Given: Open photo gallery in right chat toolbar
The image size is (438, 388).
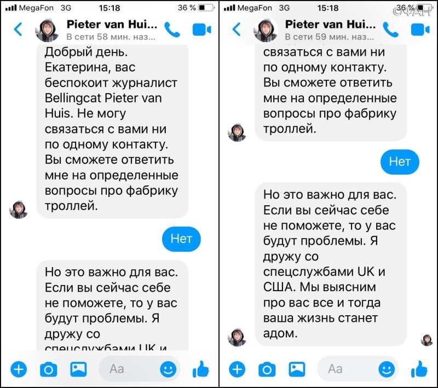Looking at the screenshot, I should [297, 369].
